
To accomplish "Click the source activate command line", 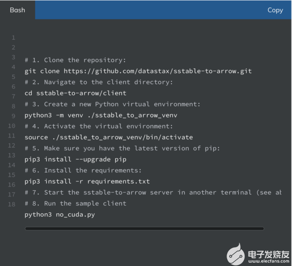I will click(108, 137).
